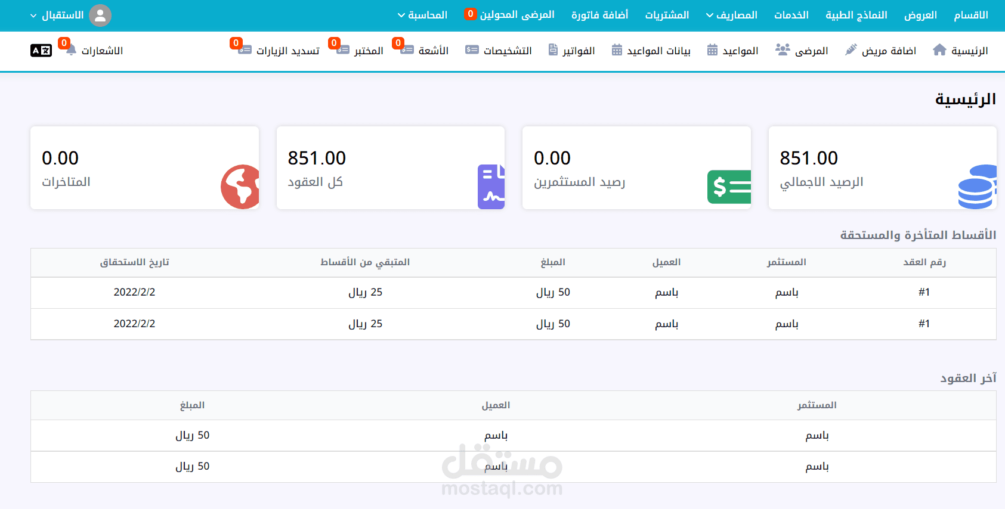Open اضافة مريض page
This screenshot has width=1005, height=509.
pyautogui.click(x=889, y=51)
